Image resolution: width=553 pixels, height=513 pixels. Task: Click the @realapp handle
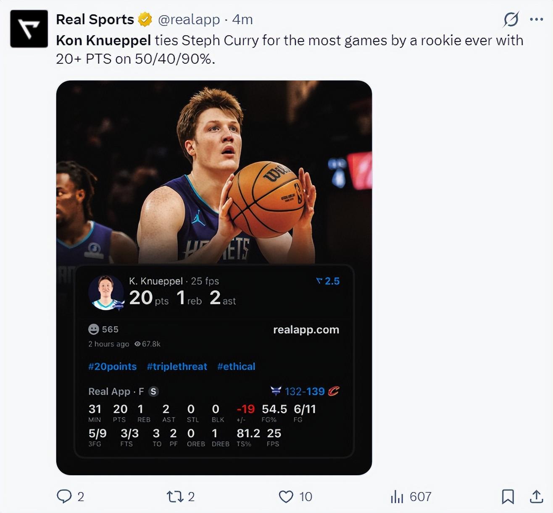click(x=189, y=19)
